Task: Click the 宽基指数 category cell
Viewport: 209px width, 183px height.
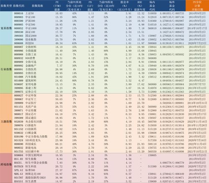Action: coord(6,28)
